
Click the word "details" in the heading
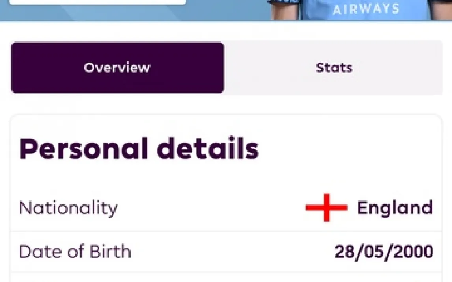[x=207, y=149]
